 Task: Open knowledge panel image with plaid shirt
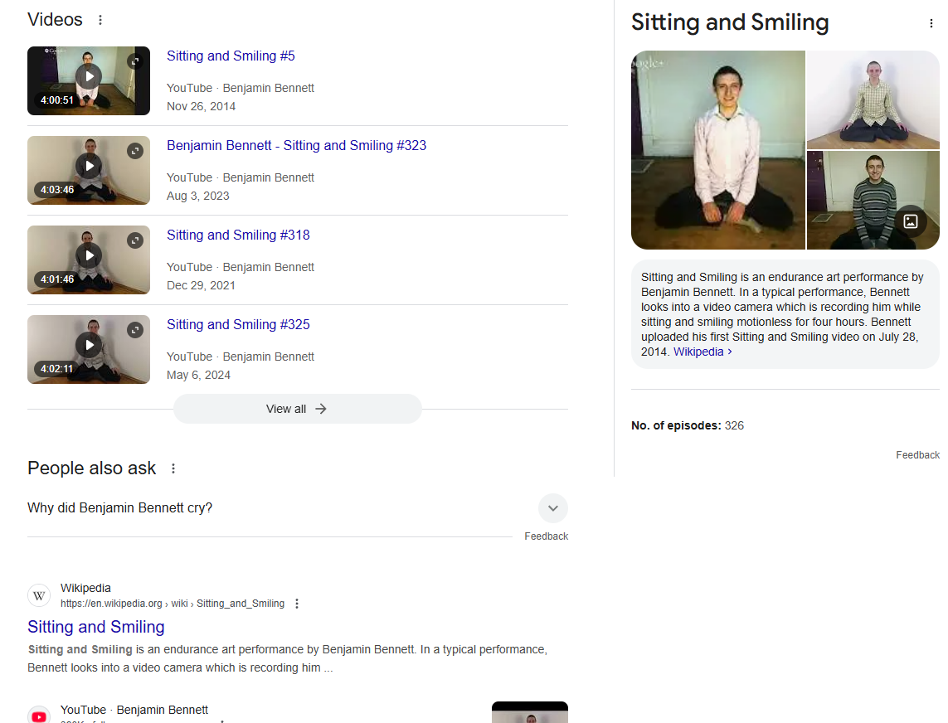point(873,99)
